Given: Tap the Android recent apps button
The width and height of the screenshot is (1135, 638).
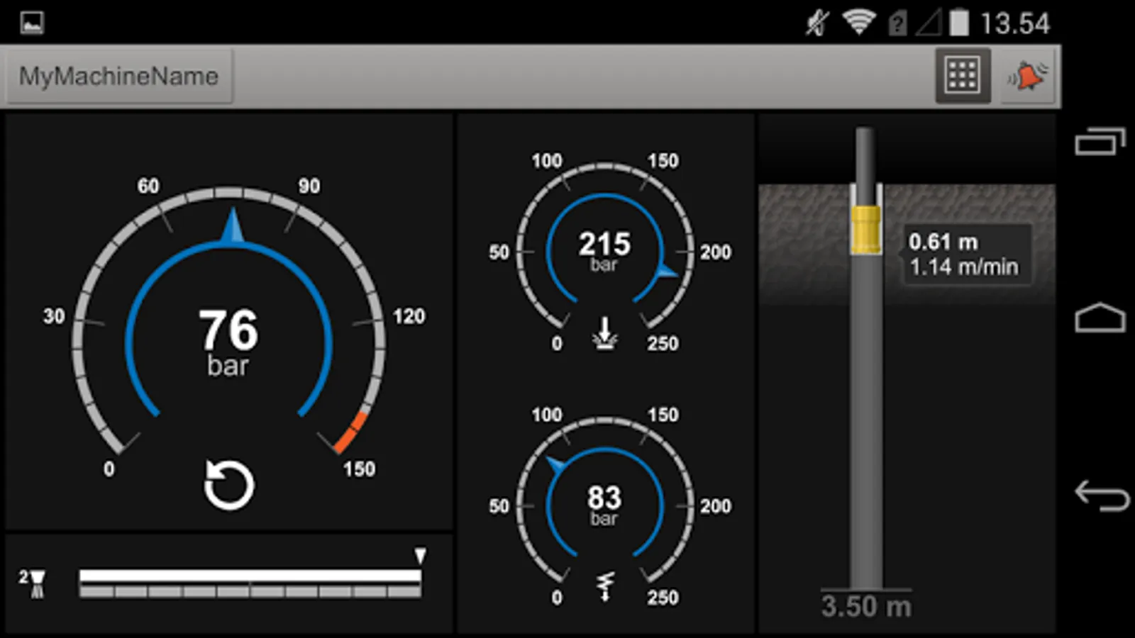Looking at the screenshot, I should [1100, 141].
